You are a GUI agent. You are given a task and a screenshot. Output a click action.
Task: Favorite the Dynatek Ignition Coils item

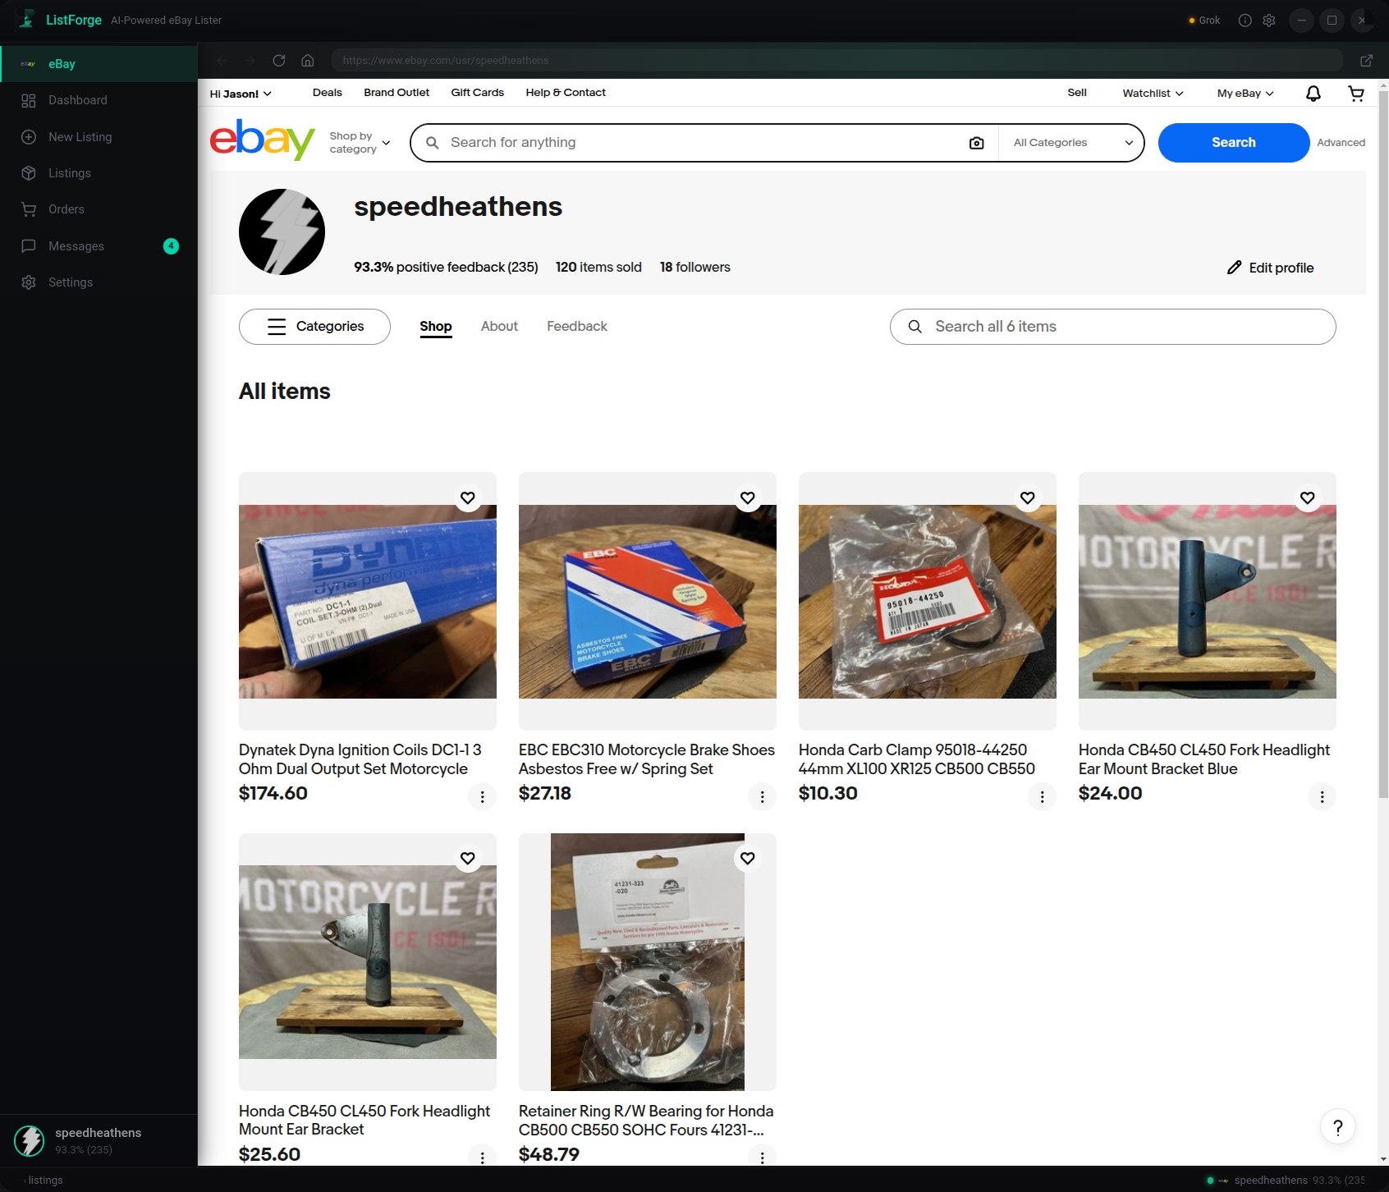[468, 497]
